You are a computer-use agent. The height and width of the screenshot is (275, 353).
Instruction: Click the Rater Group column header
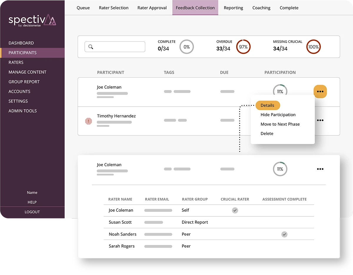(195, 199)
